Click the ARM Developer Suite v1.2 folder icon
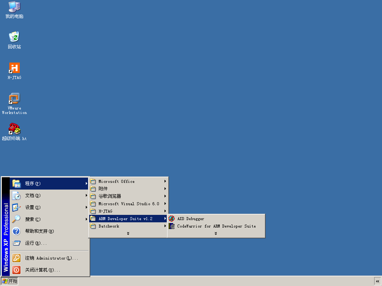This screenshot has width=382, height=286. [x=93, y=219]
